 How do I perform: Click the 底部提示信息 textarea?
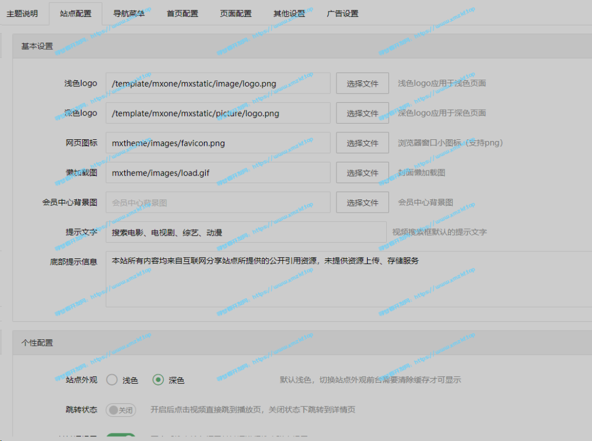[x=349, y=279]
